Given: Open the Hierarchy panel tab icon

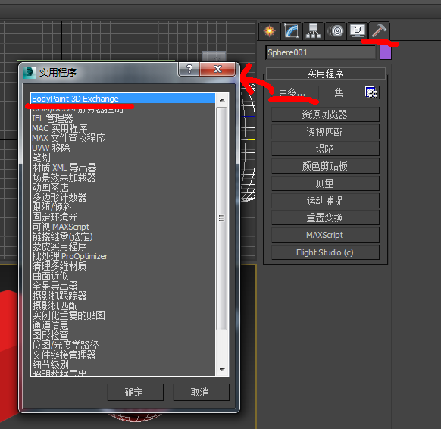Looking at the screenshot, I should (x=313, y=31).
